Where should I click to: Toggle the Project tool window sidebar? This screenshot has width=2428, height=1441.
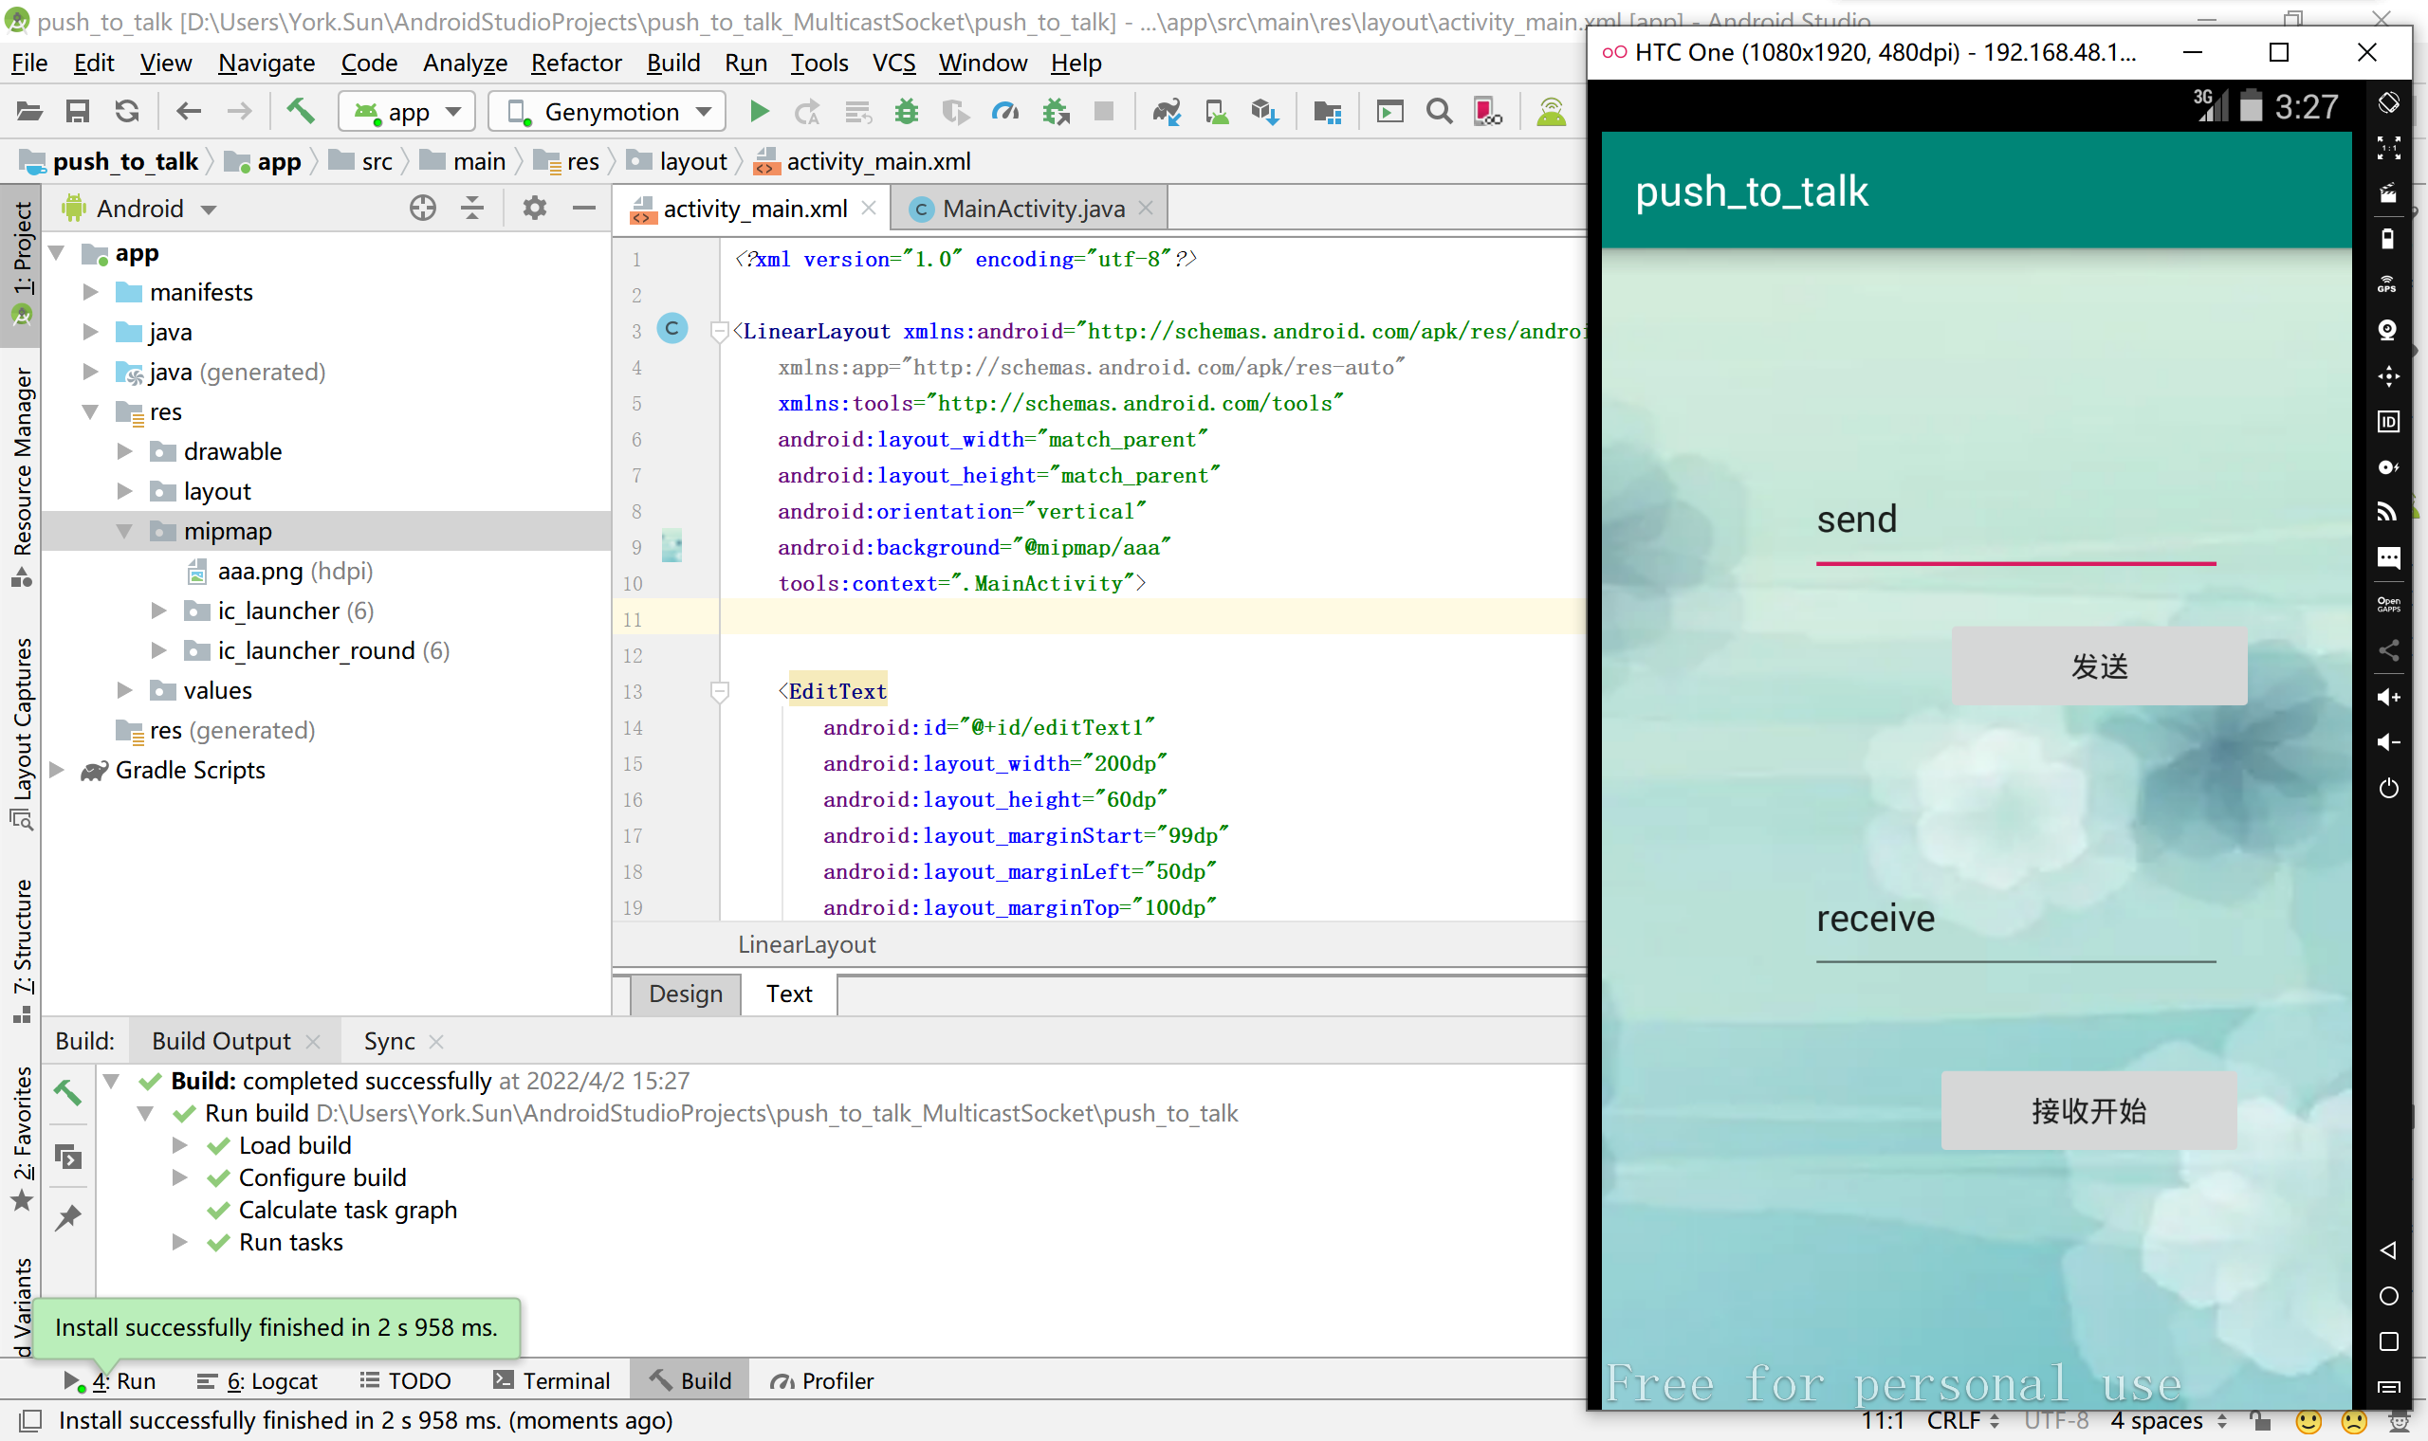tap(22, 263)
